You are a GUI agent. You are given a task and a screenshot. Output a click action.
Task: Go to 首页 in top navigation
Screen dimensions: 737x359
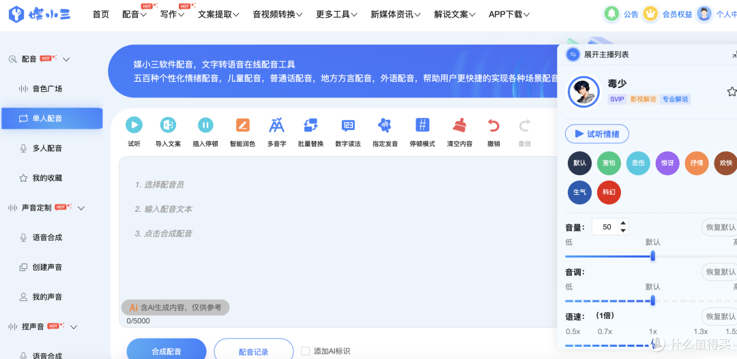tap(100, 14)
